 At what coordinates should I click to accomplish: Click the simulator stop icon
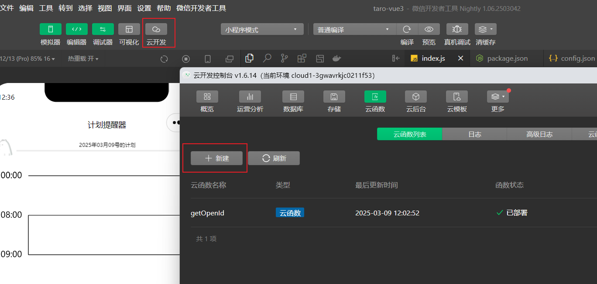186,59
